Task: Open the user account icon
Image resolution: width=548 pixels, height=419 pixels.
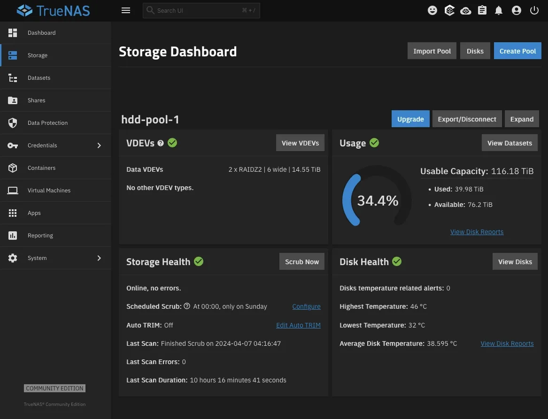Action: 516,10
